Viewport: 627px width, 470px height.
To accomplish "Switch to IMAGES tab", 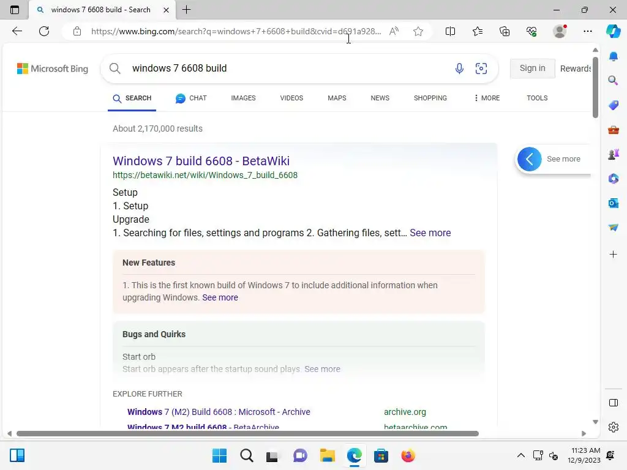I will tap(243, 99).
